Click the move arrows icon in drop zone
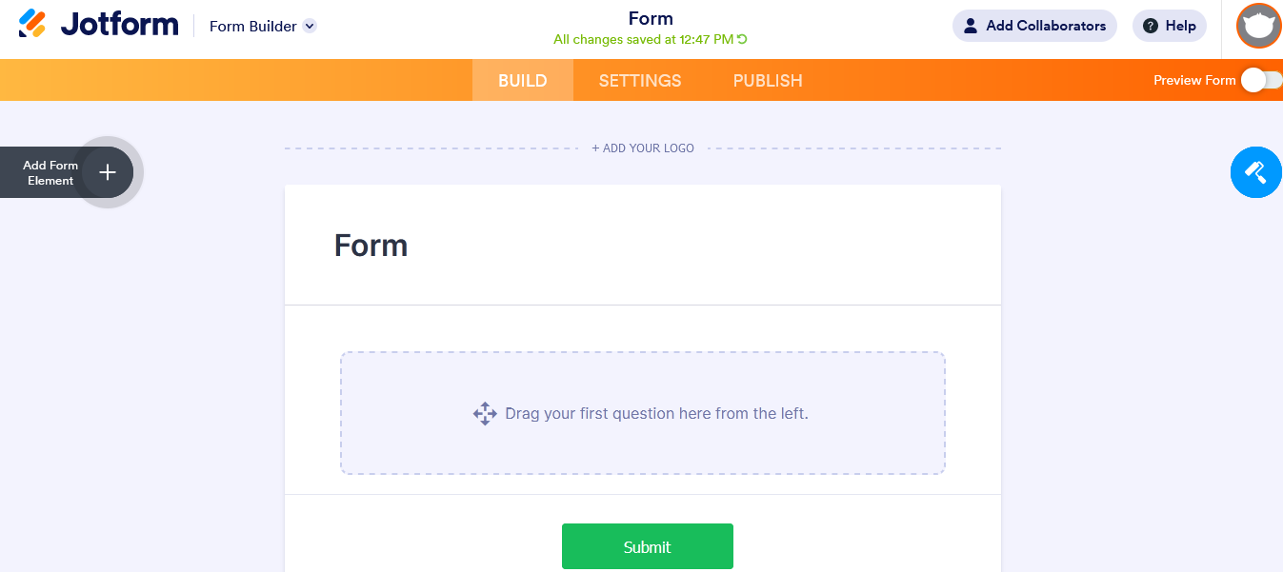 click(x=485, y=413)
